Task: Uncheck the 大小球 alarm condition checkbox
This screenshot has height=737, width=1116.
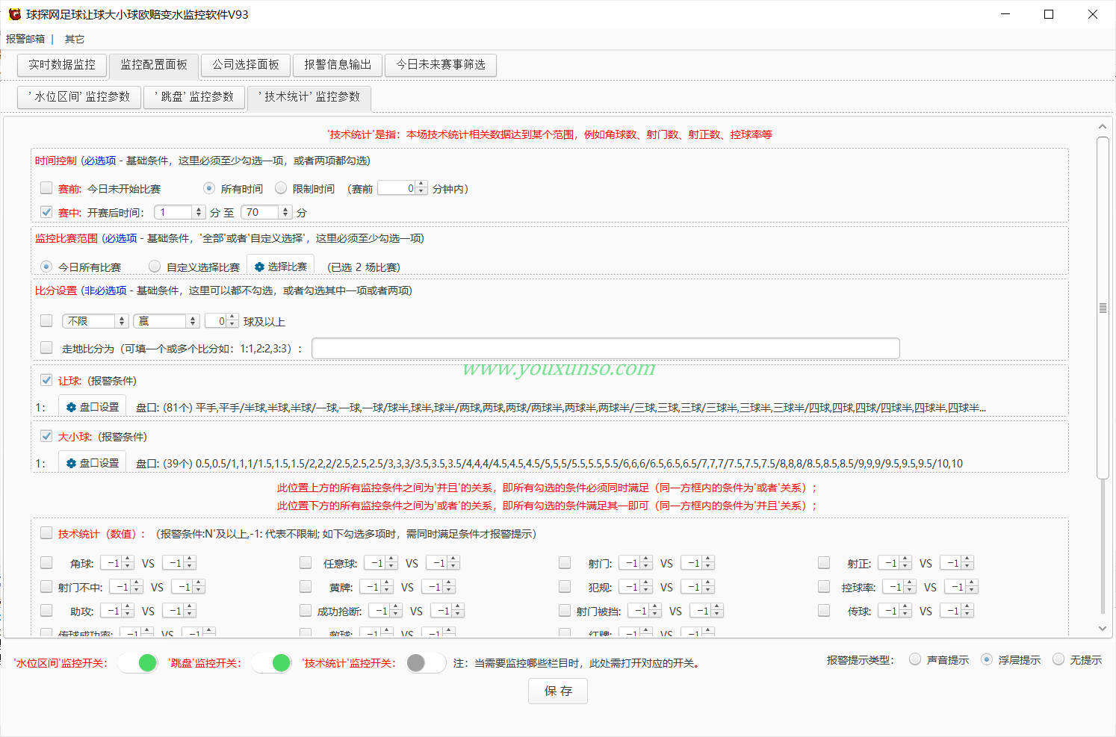Action: [x=46, y=436]
